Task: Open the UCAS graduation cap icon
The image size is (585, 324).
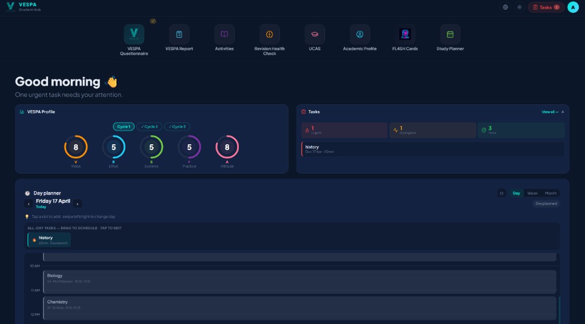Action: tap(315, 34)
